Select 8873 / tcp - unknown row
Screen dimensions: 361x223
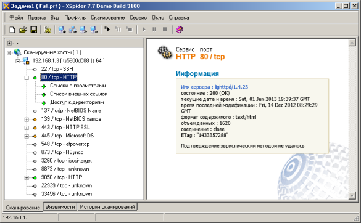[x=65, y=169]
